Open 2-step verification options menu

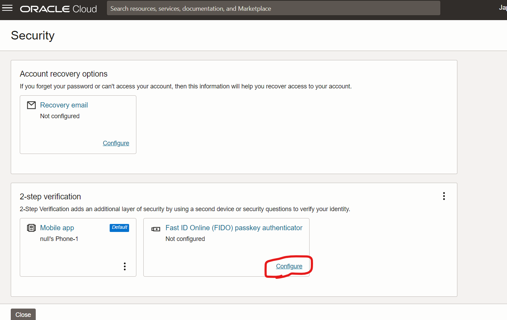444,196
